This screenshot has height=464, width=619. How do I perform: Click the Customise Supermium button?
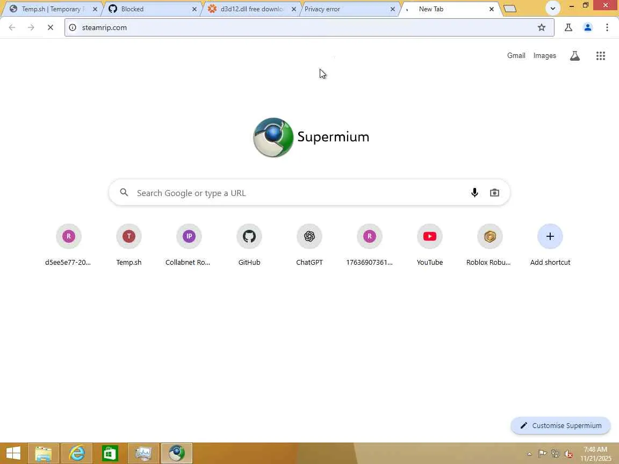point(560,425)
